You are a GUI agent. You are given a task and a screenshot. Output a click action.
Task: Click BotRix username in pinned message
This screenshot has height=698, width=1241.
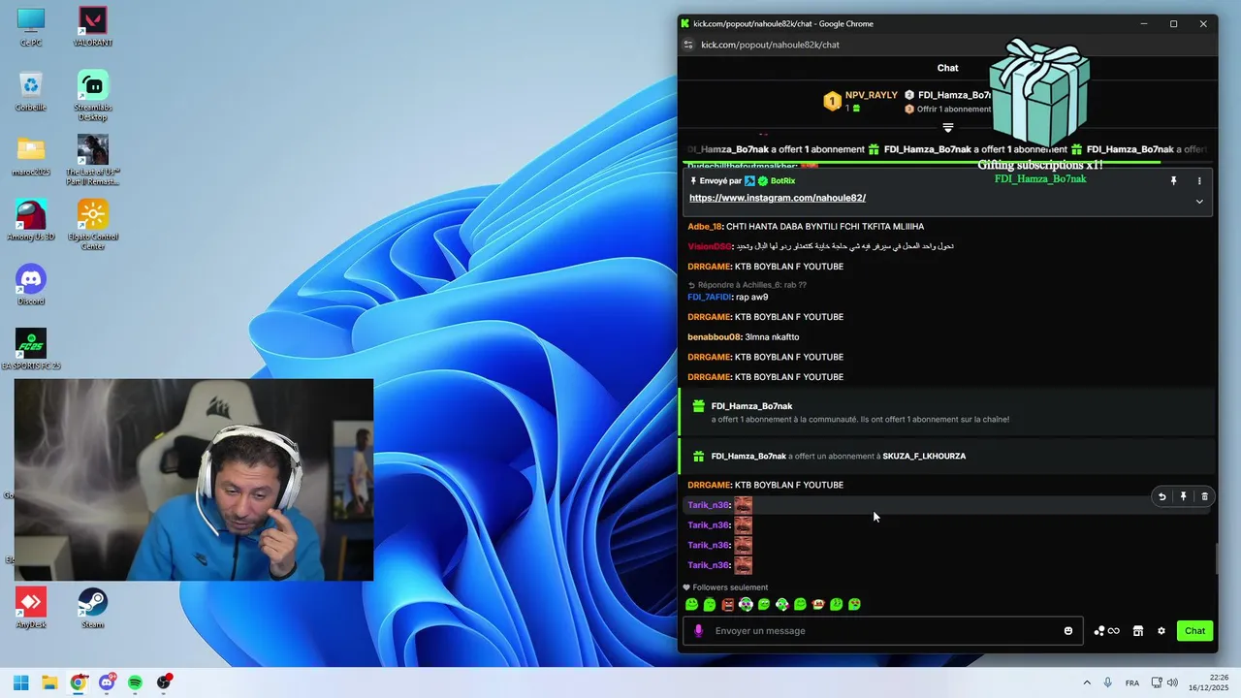point(782,181)
